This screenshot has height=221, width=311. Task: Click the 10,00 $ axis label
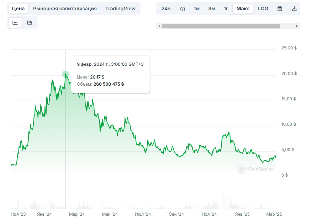289,124
